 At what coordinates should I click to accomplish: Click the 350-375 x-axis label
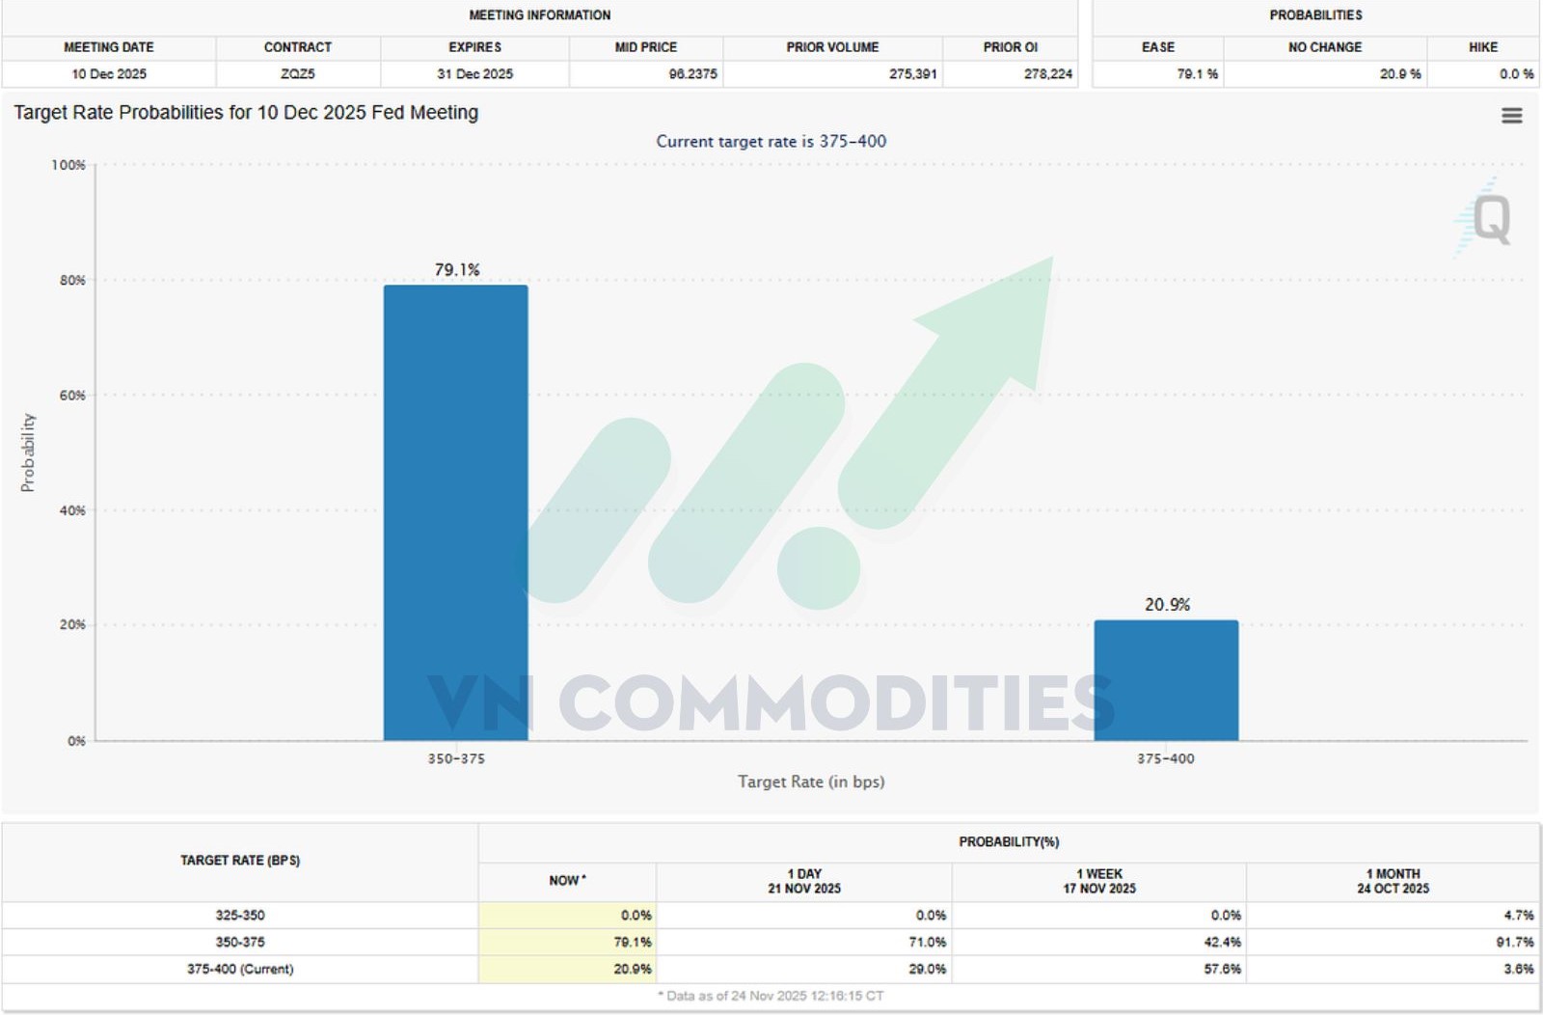pyautogui.click(x=456, y=759)
